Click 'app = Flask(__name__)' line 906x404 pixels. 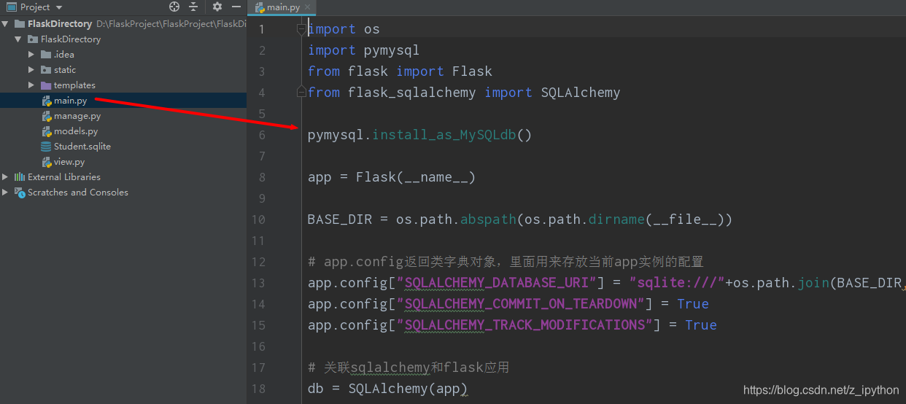pos(392,177)
